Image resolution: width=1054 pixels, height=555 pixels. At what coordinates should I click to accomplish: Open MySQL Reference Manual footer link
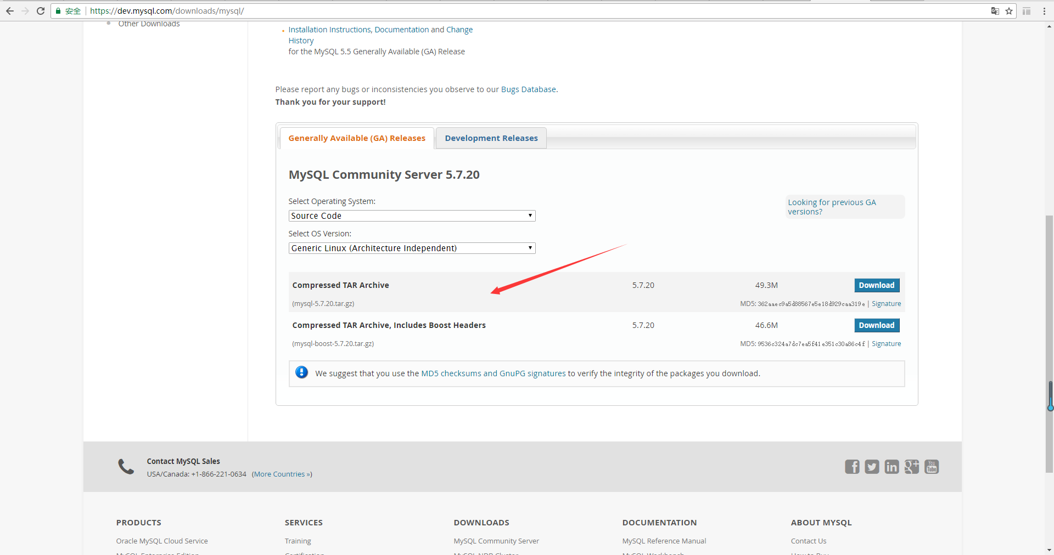[664, 541]
